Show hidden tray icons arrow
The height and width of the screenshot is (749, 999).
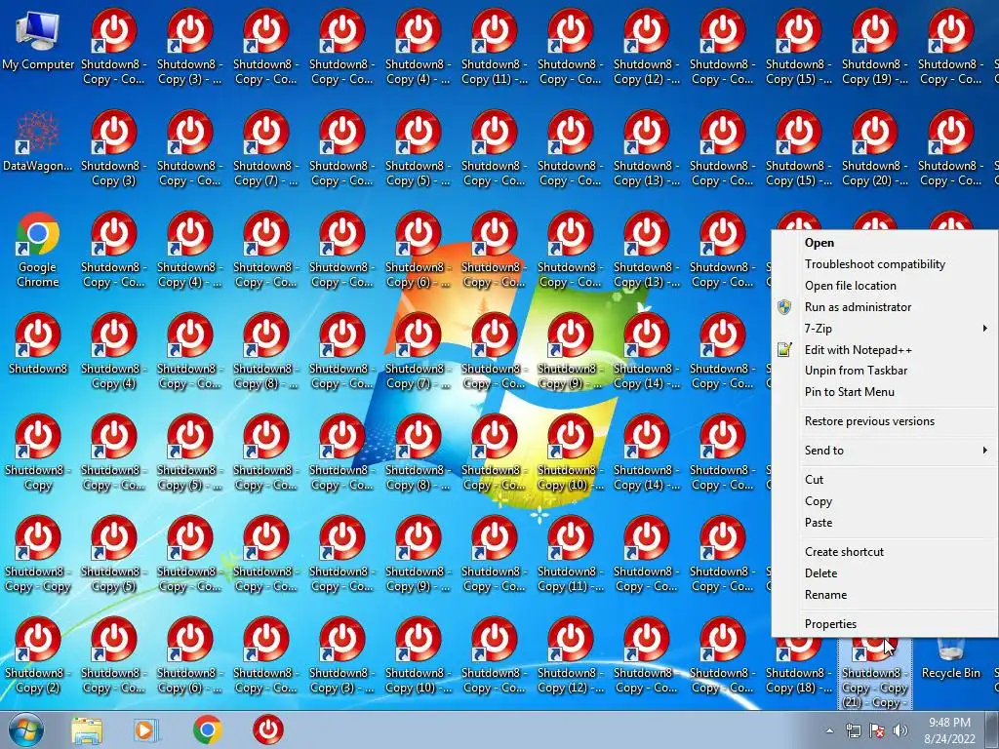829,730
